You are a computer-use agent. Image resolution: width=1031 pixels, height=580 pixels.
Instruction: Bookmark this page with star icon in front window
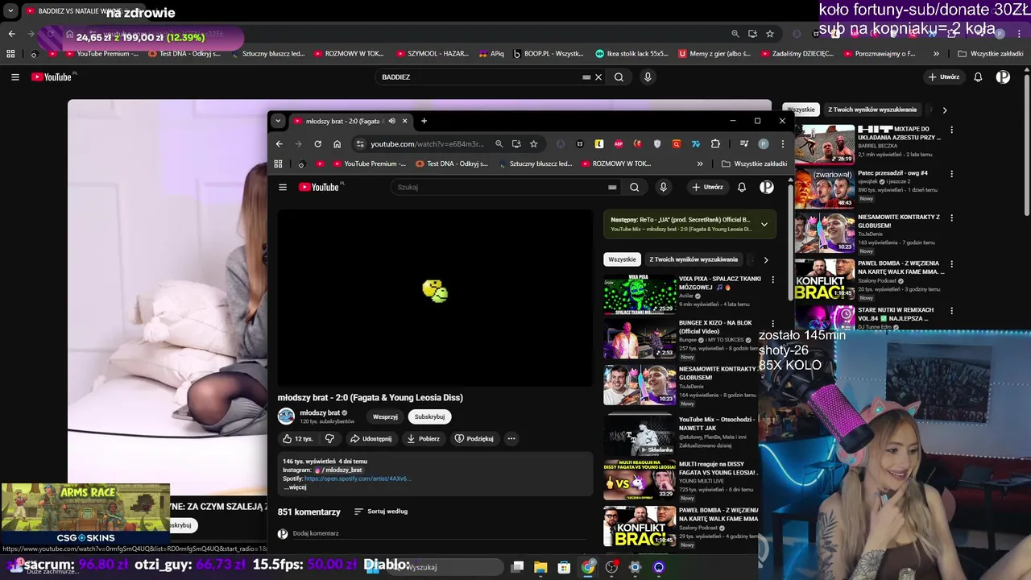pyautogui.click(x=533, y=143)
